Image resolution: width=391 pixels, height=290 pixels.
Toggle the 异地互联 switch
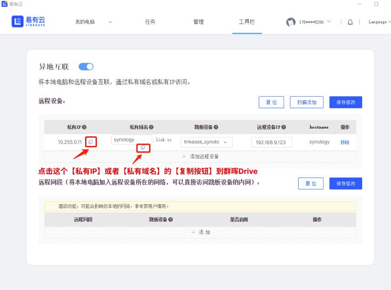86,67
